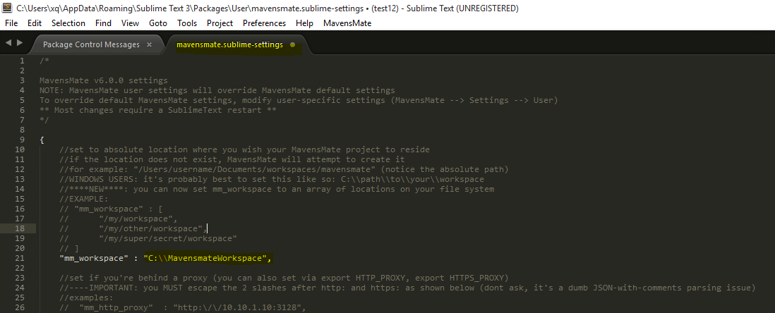
Task: Click the "//examples:" comment on line 25
Action: 87,297
